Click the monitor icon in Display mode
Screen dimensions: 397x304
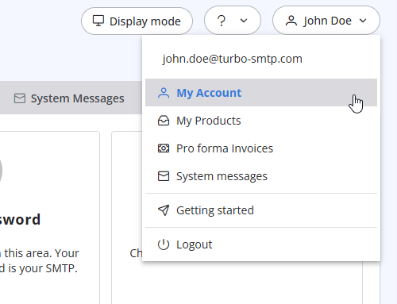tap(98, 21)
